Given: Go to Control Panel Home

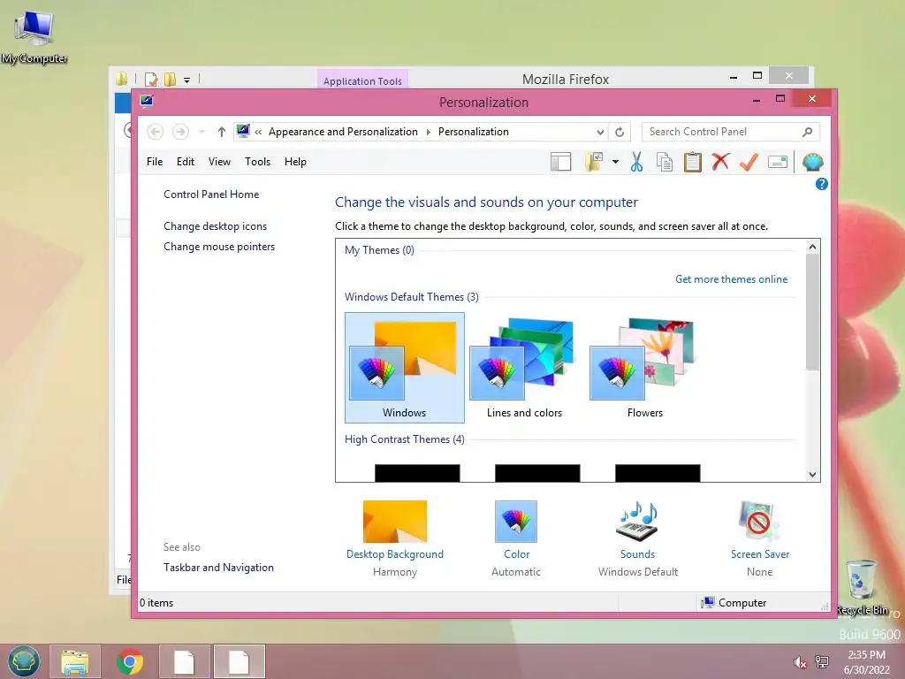Looking at the screenshot, I should [x=211, y=195].
